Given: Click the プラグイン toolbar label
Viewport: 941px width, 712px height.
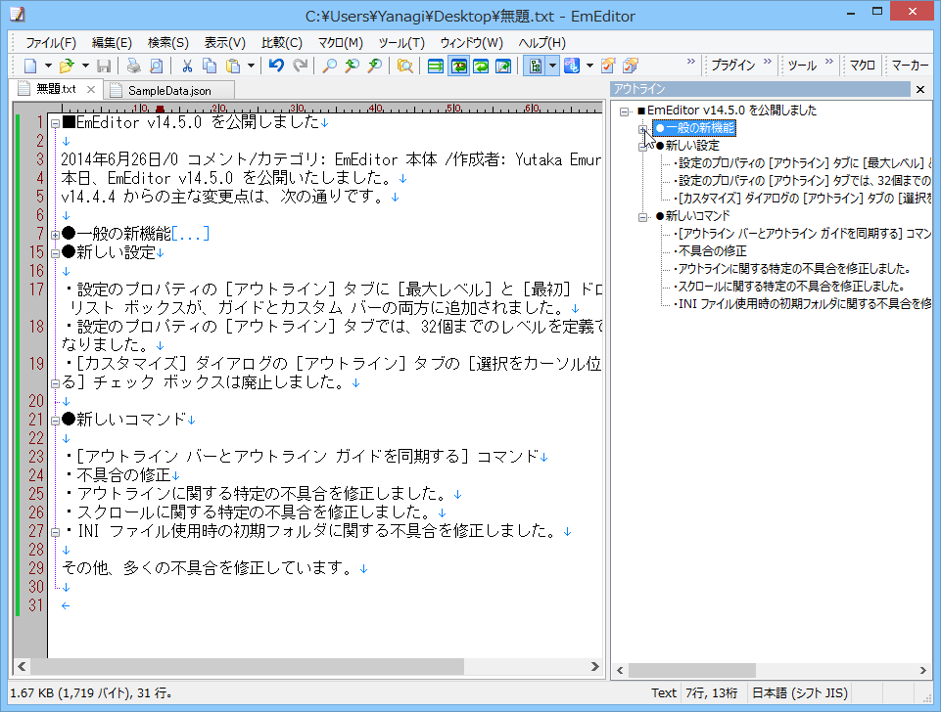Looking at the screenshot, I should coord(732,66).
